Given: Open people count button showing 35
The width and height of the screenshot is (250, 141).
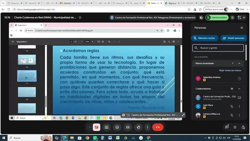Looking at the screenshot, I should (241, 18).
